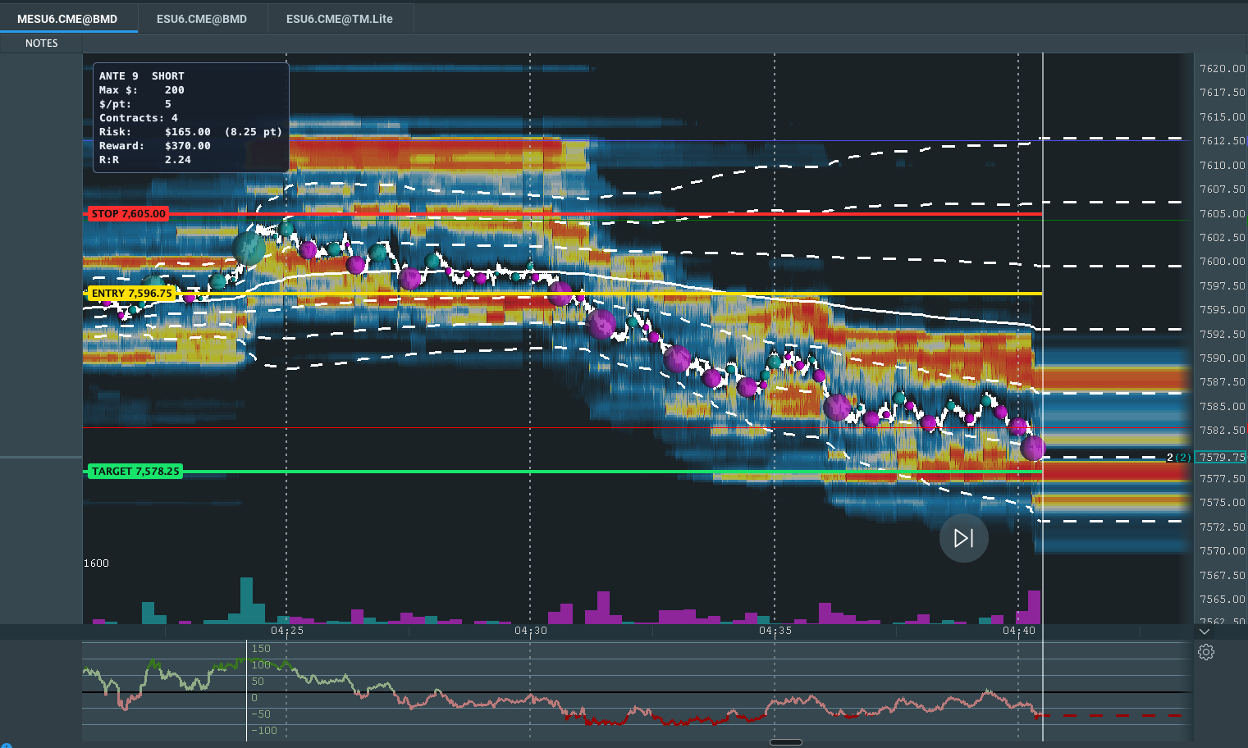The width and height of the screenshot is (1248, 748).
Task: Click the 04:25 time label
Action: click(x=287, y=631)
